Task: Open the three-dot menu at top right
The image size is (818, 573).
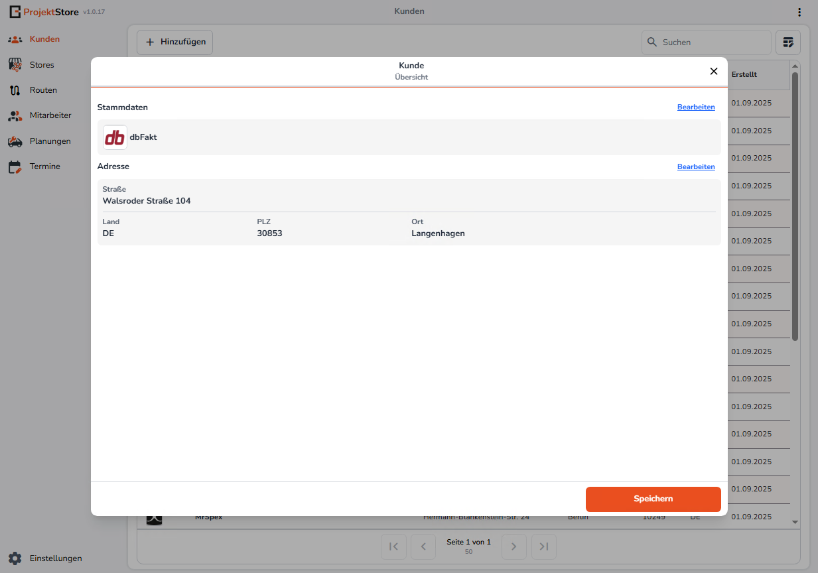Action: pyautogui.click(x=799, y=12)
